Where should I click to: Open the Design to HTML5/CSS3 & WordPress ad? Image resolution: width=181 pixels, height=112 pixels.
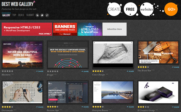pyautogui.click(x=90, y=29)
